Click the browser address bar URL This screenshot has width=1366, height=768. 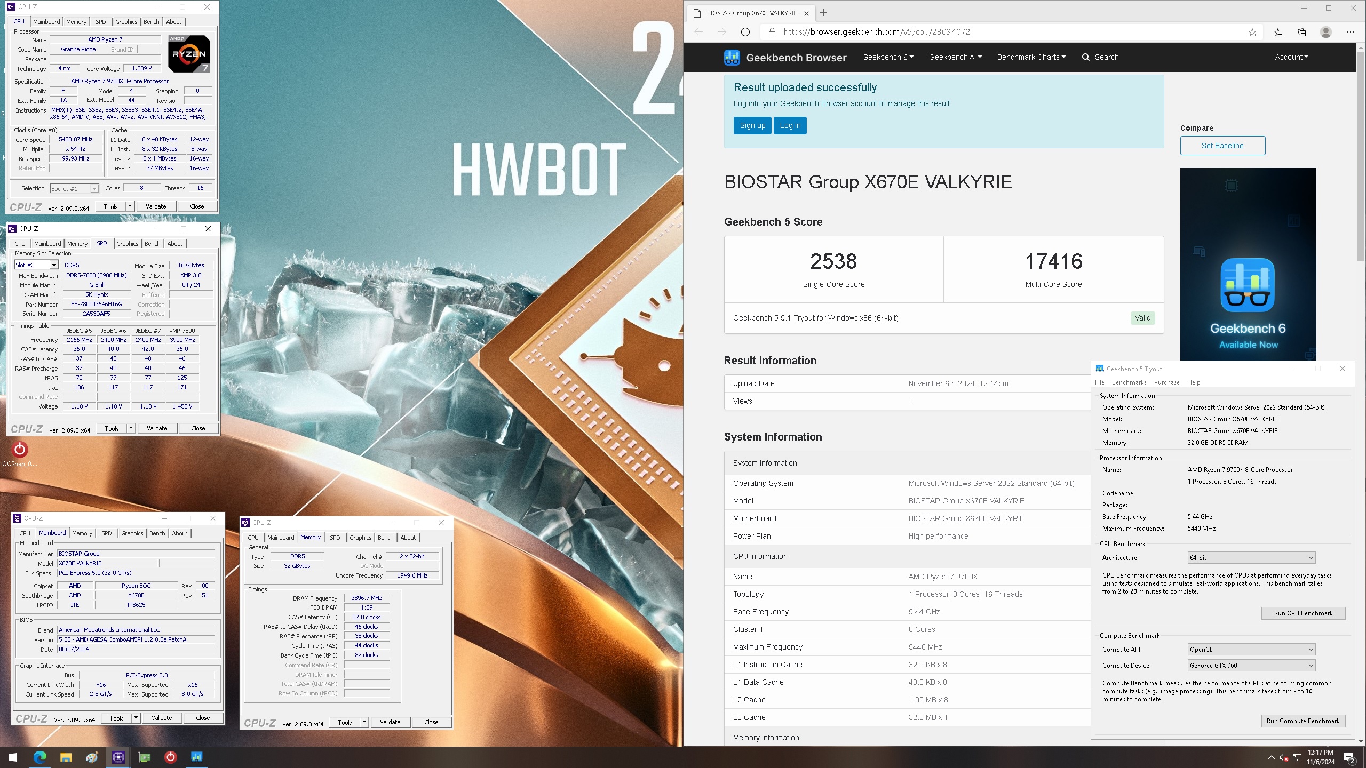[877, 32]
